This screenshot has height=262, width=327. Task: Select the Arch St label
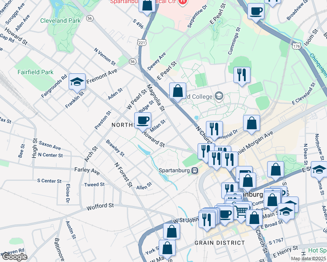pyautogui.click(x=91, y=154)
